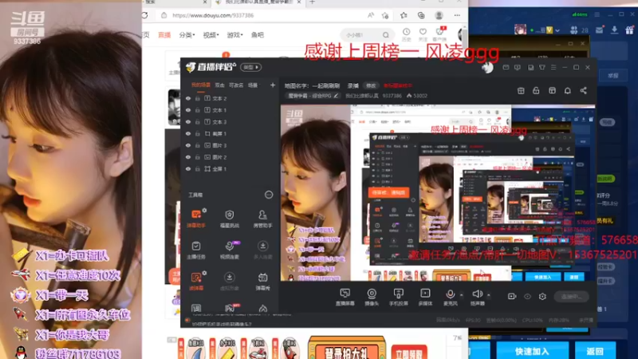Open the PK tool icon
Image resolution: width=638 pixels, height=359 pixels.
pos(230,308)
